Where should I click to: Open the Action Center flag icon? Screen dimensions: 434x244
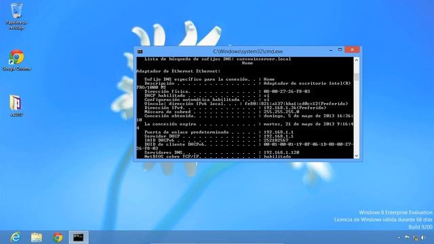pos(407,237)
